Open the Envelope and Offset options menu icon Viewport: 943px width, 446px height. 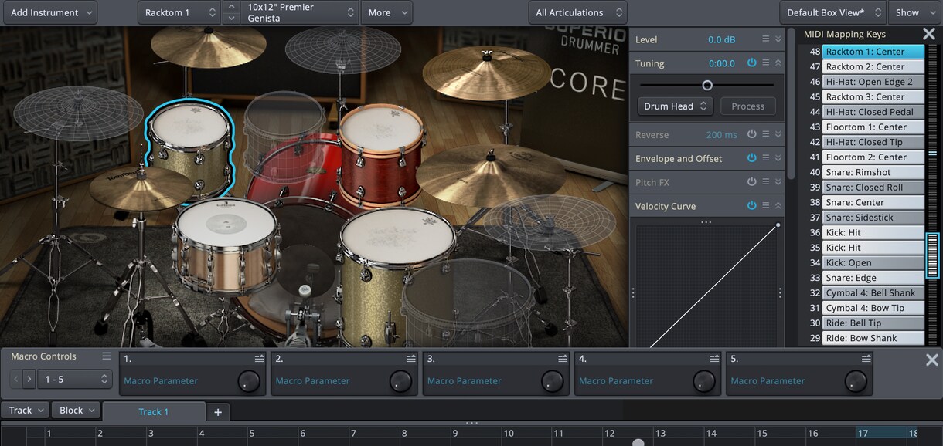tap(765, 158)
